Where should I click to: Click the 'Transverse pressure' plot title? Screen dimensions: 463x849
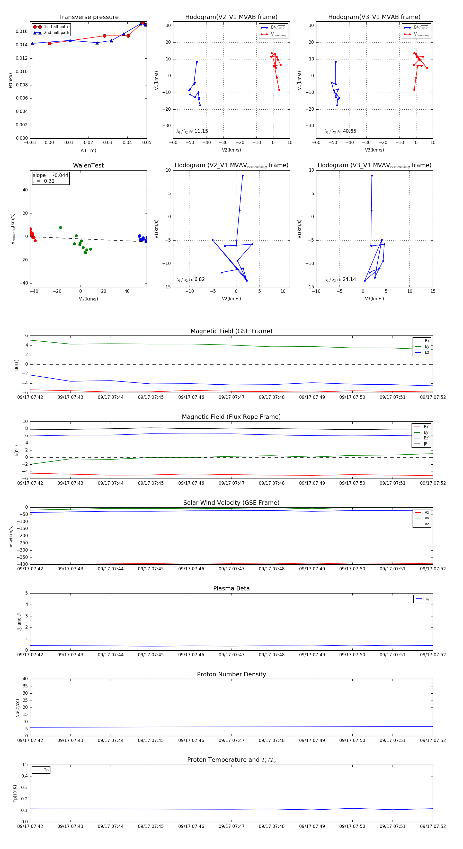click(x=88, y=17)
